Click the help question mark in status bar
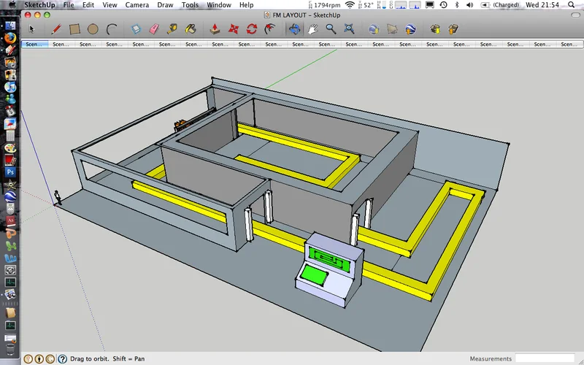The image size is (584, 365). pyautogui.click(x=62, y=358)
